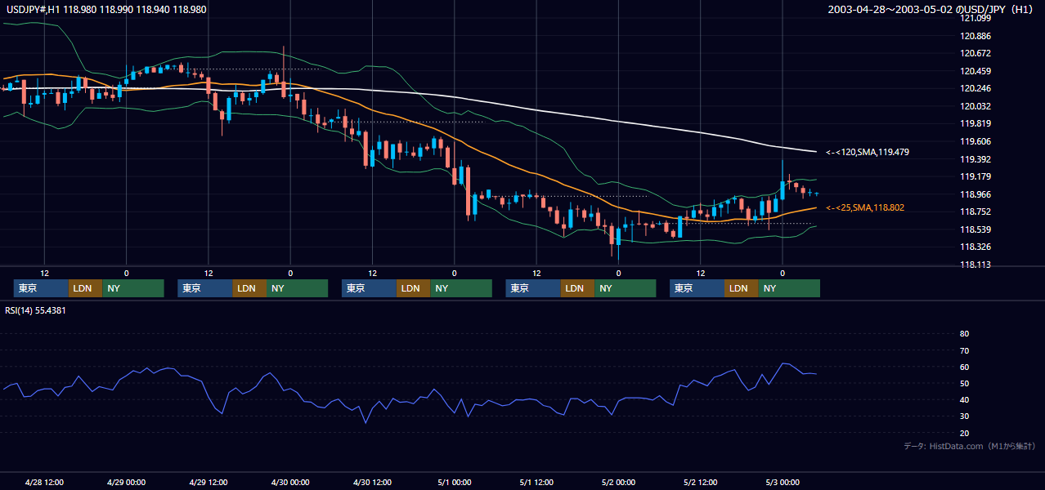
Task: Click the 4/29 12:00 date label
Action: [x=208, y=482]
